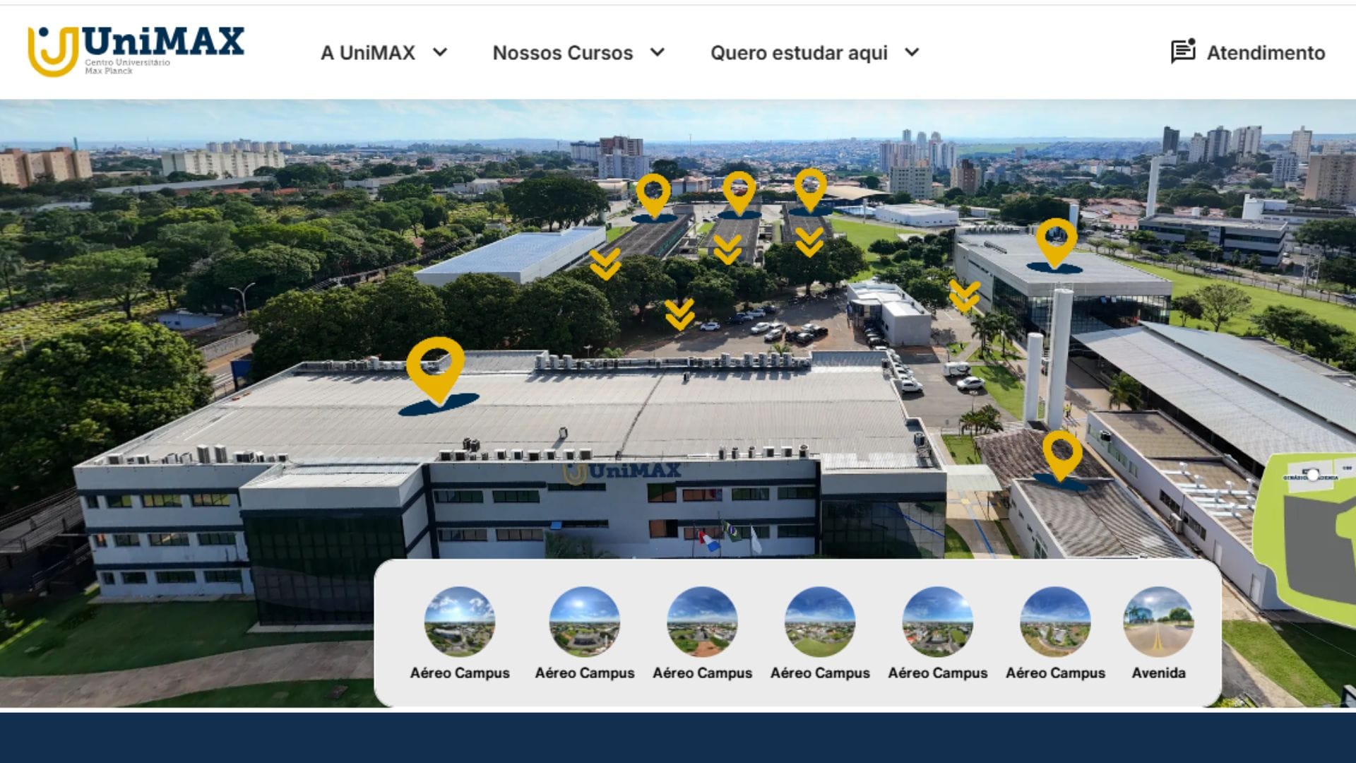Click the UniMAX logo in the header
Screen dimensions: 1356x763
click(x=136, y=51)
